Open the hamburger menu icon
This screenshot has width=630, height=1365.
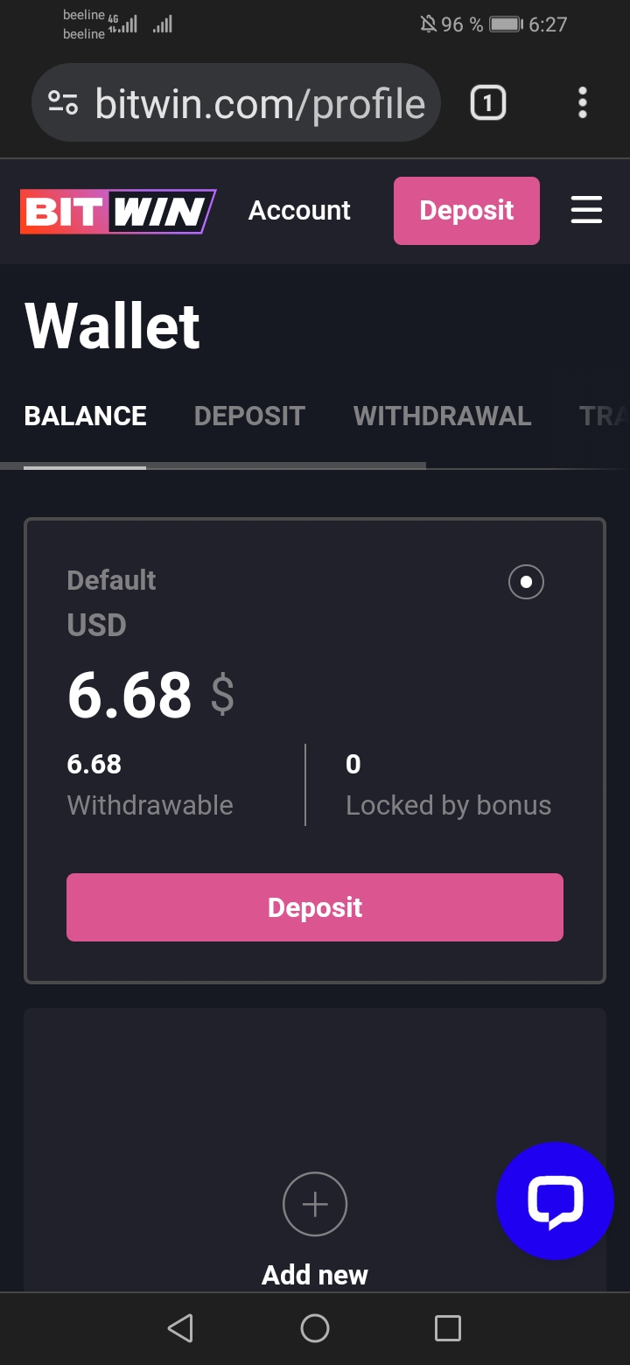(586, 210)
